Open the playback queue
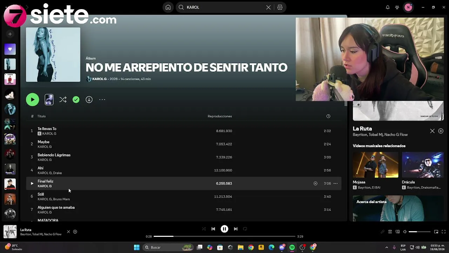449x253 pixels. [390, 232]
